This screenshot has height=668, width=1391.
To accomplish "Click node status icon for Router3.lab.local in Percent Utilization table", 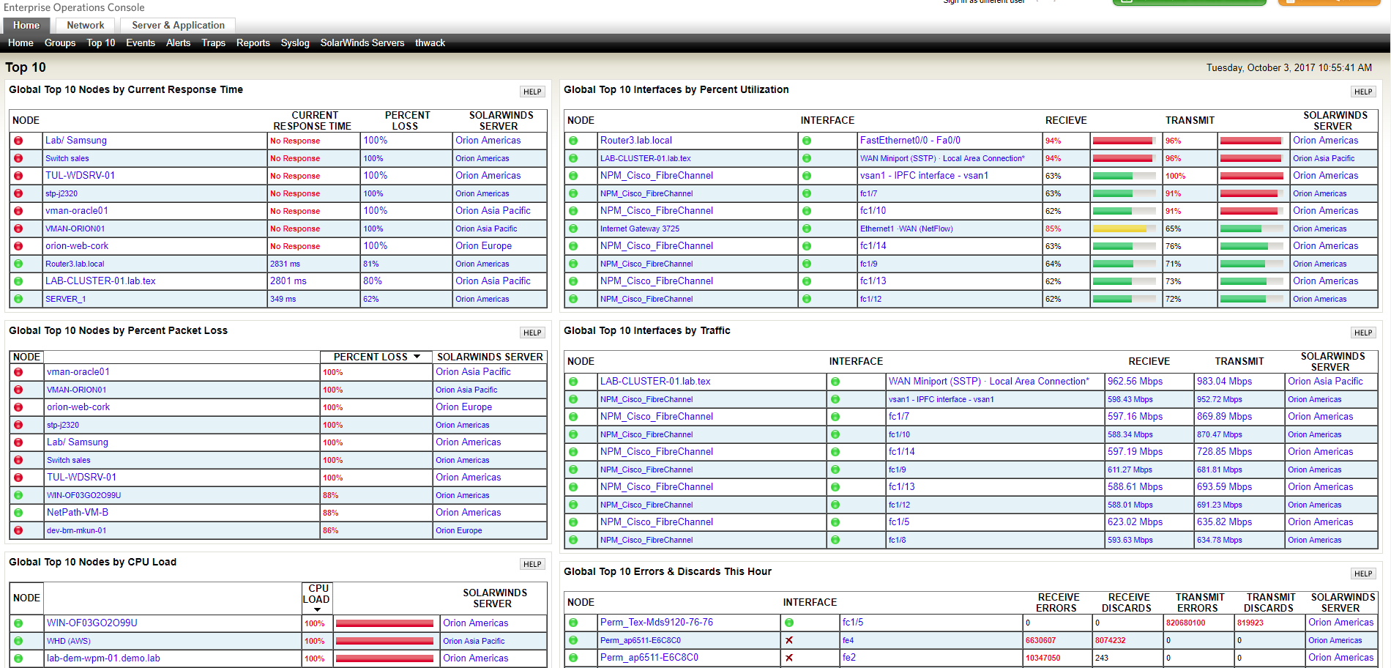I will pos(573,141).
